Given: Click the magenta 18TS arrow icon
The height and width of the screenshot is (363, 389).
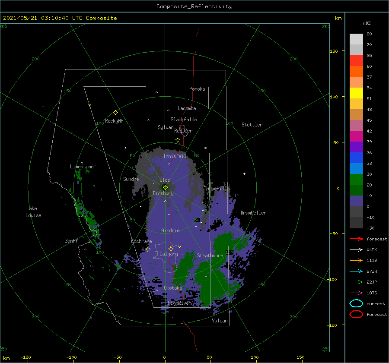Looking at the screenshot, I should [x=356, y=293].
